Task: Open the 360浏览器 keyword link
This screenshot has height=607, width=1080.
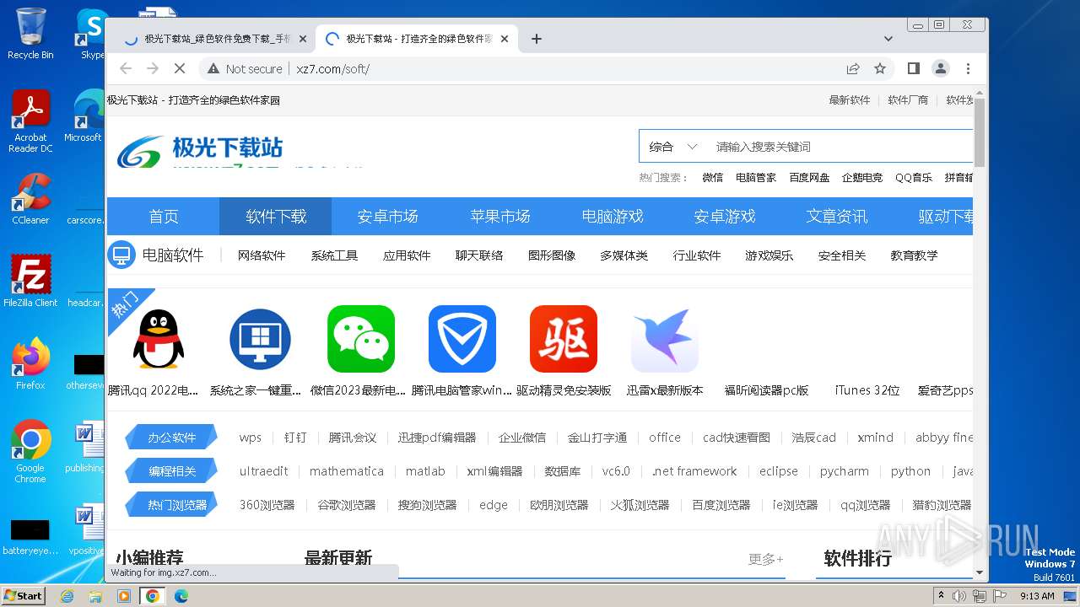Action: (267, 505)
